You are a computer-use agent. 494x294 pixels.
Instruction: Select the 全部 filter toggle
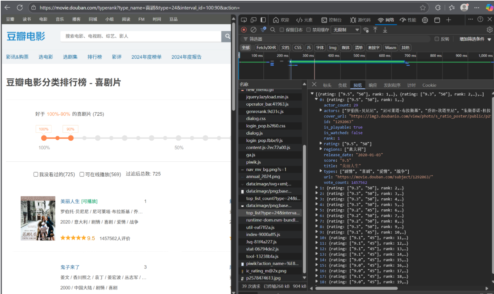click(x=246, y=48)
